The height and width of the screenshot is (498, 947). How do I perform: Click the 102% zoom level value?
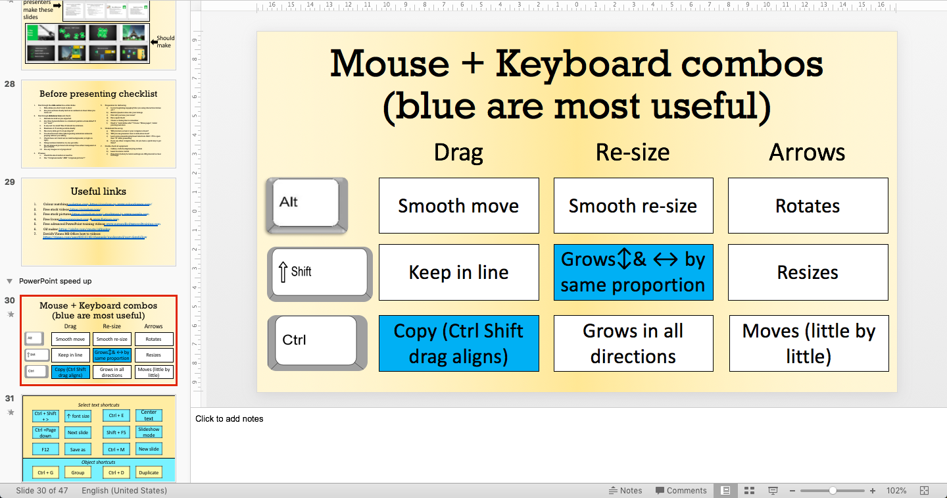tap(896, 491)
